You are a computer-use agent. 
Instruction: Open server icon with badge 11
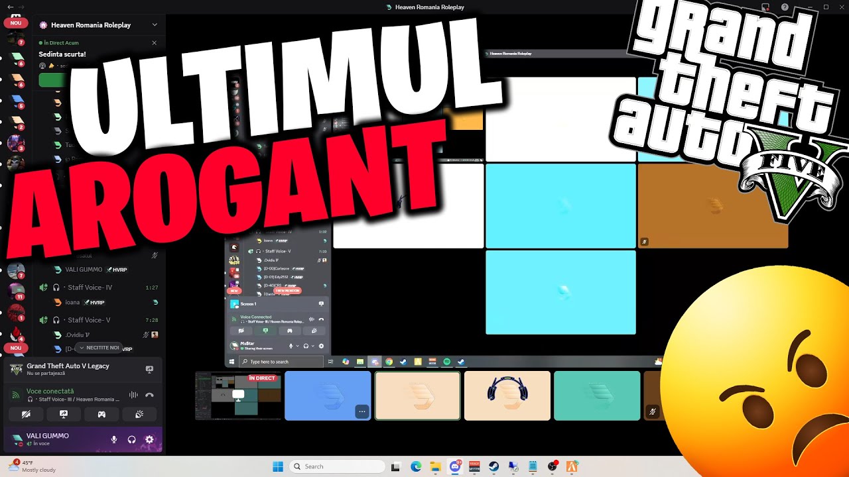(x=16, y=291)
